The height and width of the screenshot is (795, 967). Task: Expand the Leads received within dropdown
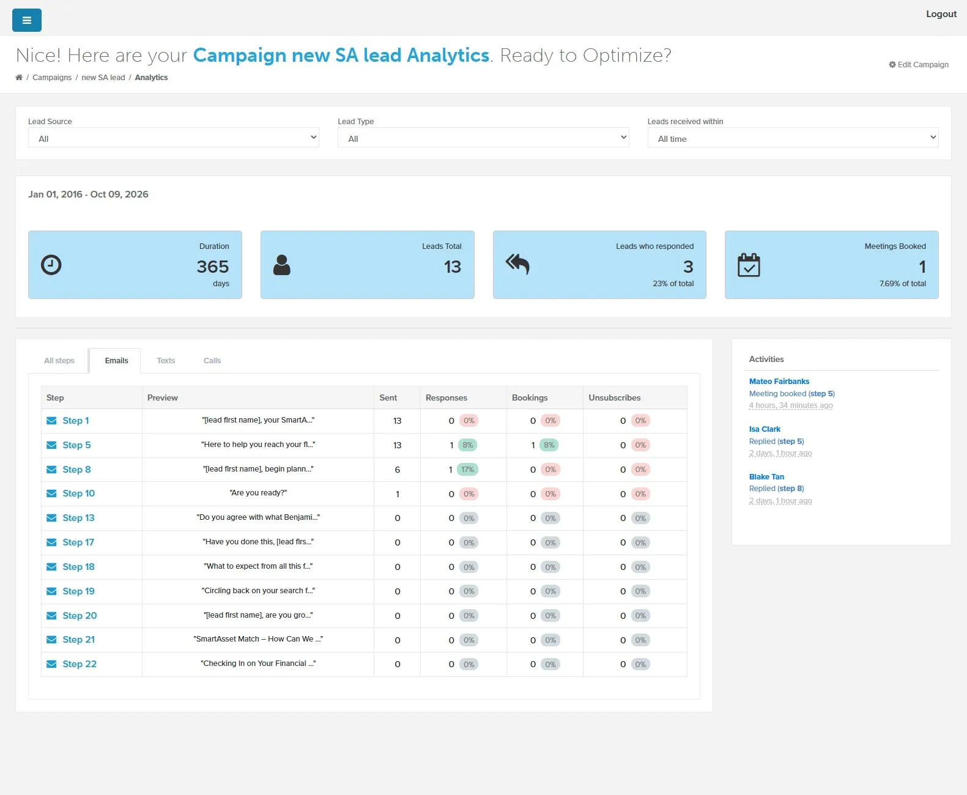click(793, 138)
